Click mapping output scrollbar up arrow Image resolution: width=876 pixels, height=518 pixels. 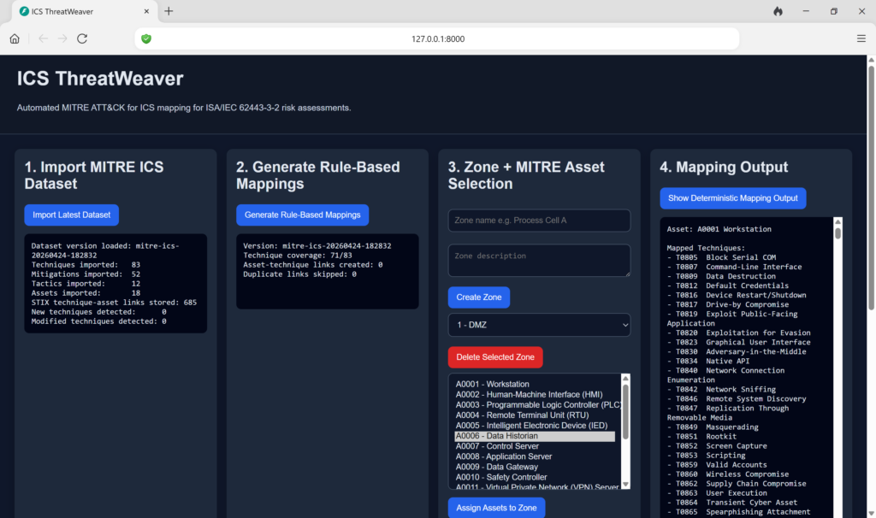tap(838, 222)
